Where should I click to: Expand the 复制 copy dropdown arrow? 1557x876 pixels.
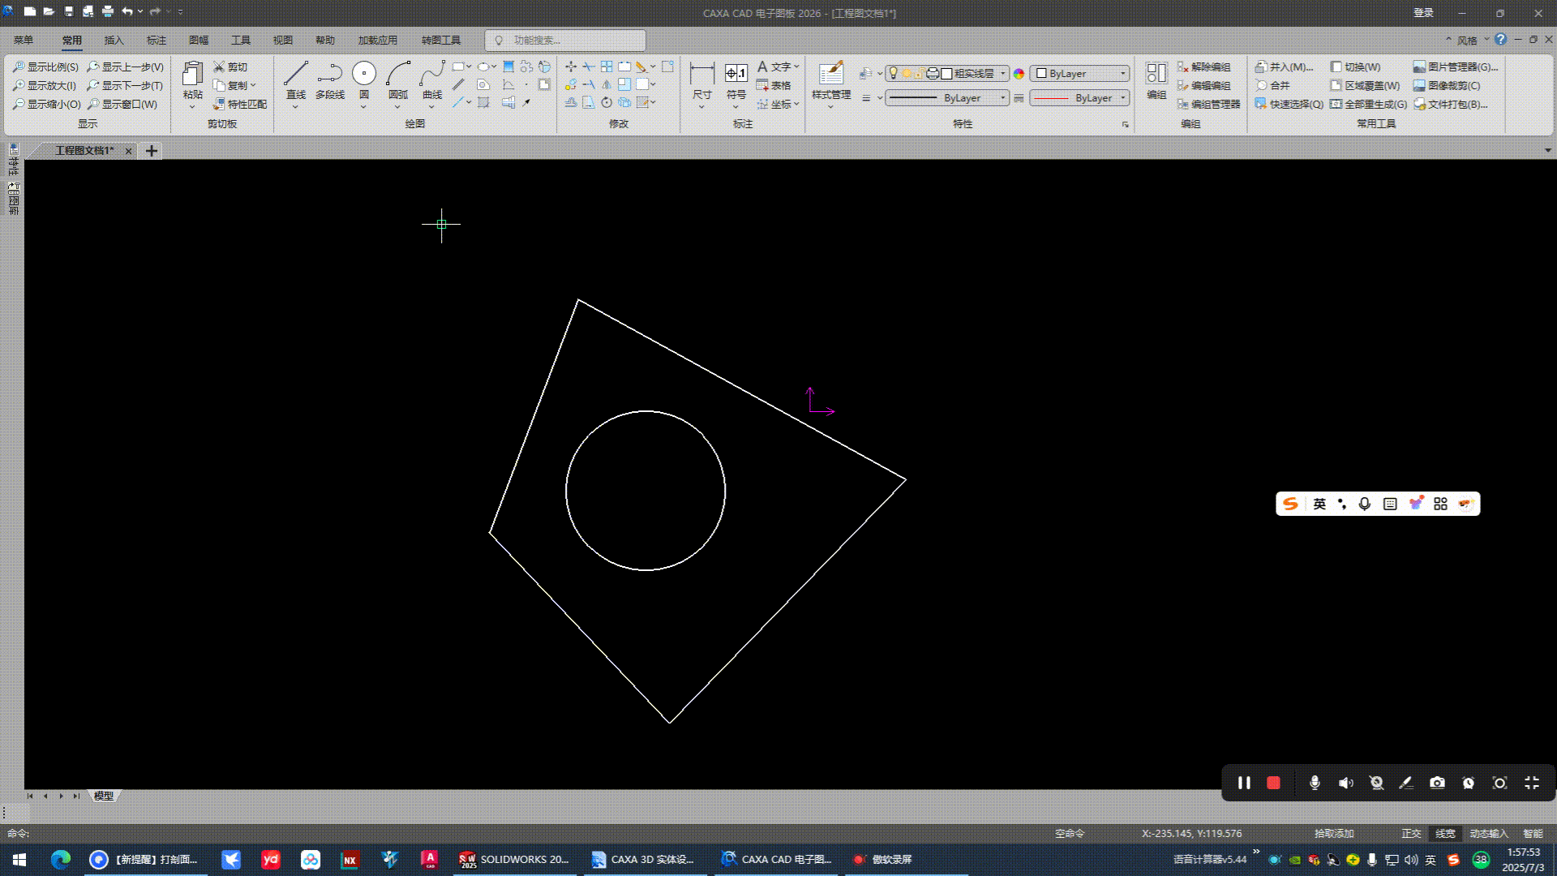pos(253,85)
